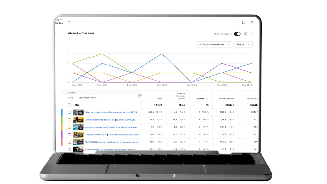Click the thumbnail of the Légendes Instagram video
Screen dimensions: 327x184
(x=78, y=149)
